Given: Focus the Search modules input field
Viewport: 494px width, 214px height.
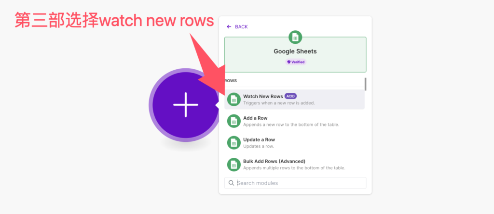Looking at the screenshot, I should [299, 183].
